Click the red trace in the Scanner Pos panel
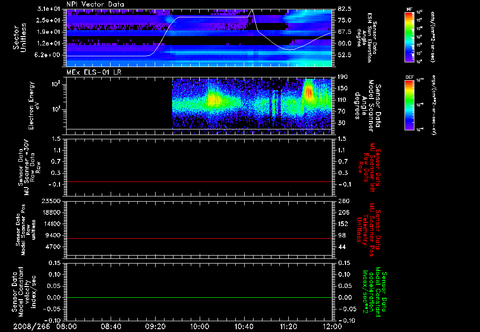 [x=199, y=238]
